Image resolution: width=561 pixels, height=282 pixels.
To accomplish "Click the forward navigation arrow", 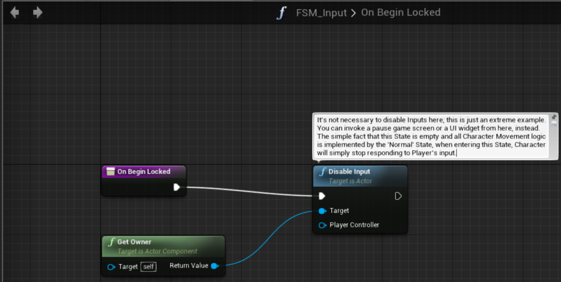I will click(37, 13).
